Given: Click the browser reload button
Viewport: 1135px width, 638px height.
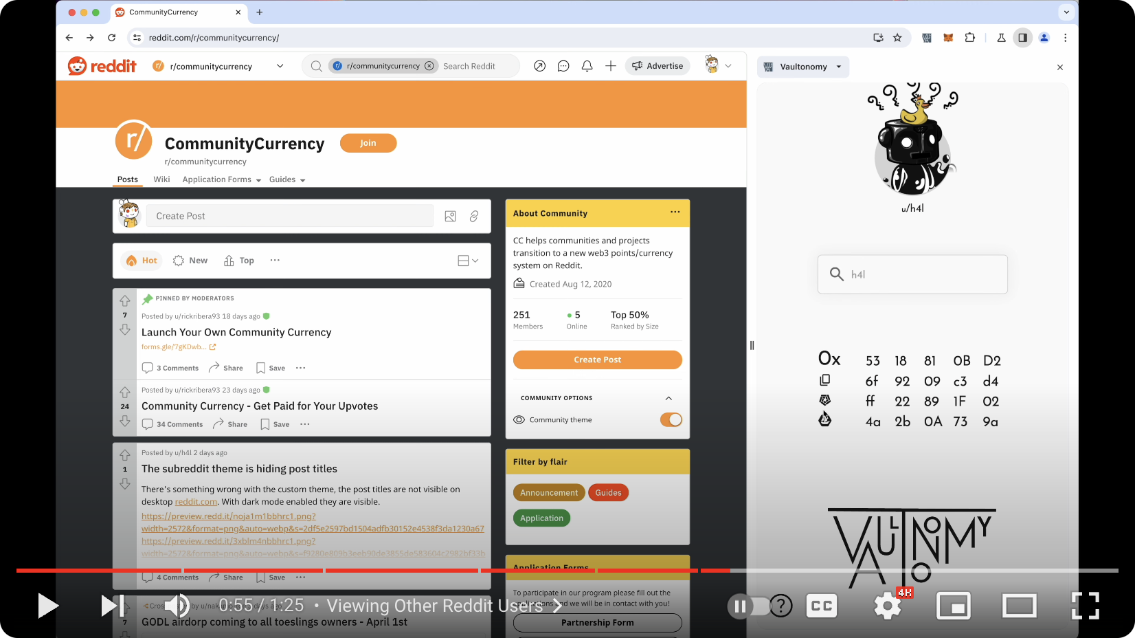Looking at the screenshot, I should click(x=112, y=38).
